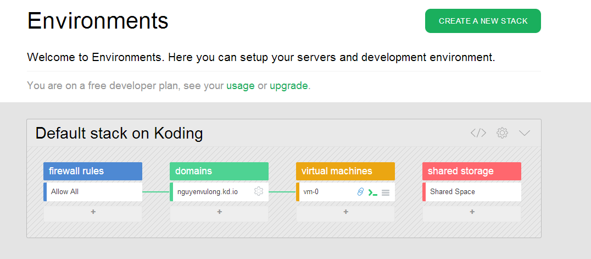591x259 pixels.
Task: Click Create a New Stack button
Action: click(483, 21)
